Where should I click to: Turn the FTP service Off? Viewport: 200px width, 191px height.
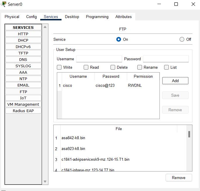[x=182, y=39]
